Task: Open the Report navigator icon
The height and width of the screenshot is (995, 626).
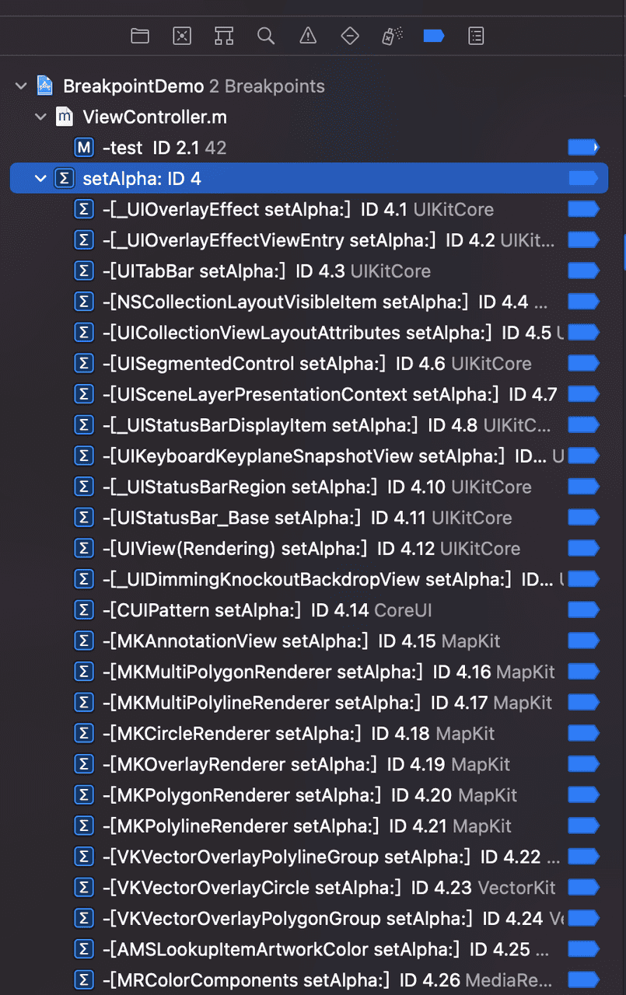Action: click(476, 36)
